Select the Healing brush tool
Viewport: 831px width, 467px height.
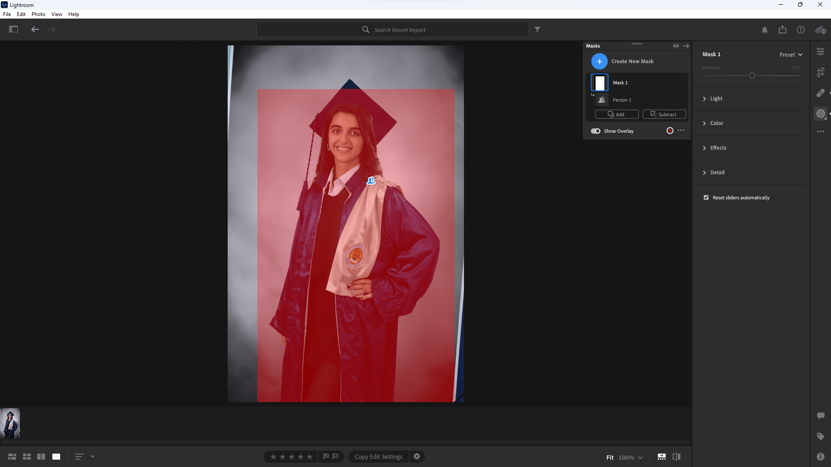821,93
